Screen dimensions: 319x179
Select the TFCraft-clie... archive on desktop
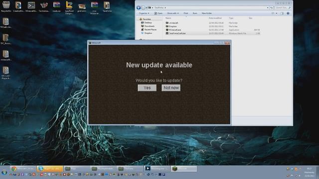[x=6, y=23]
